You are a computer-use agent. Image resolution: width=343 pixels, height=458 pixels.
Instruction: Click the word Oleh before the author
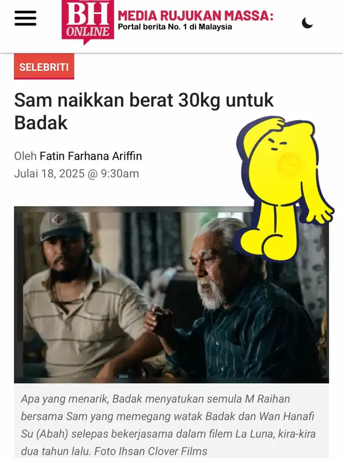tap(25, 156)
